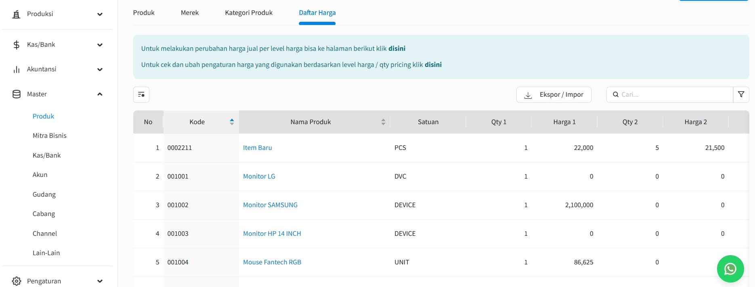Expand the Pengaturan menu chevron
This screenshot has width=755, height=287.
point(100,281)
